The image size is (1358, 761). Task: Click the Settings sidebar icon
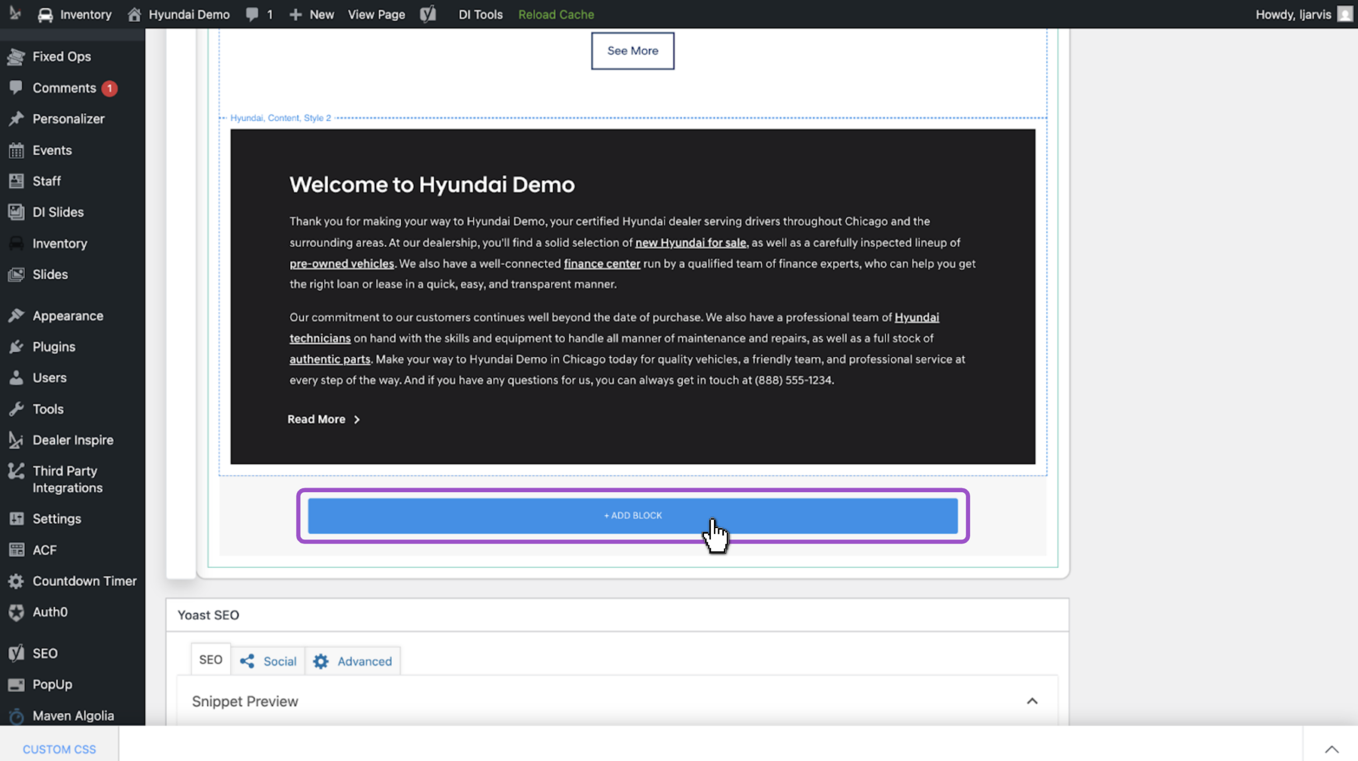(x=16, y=519)
